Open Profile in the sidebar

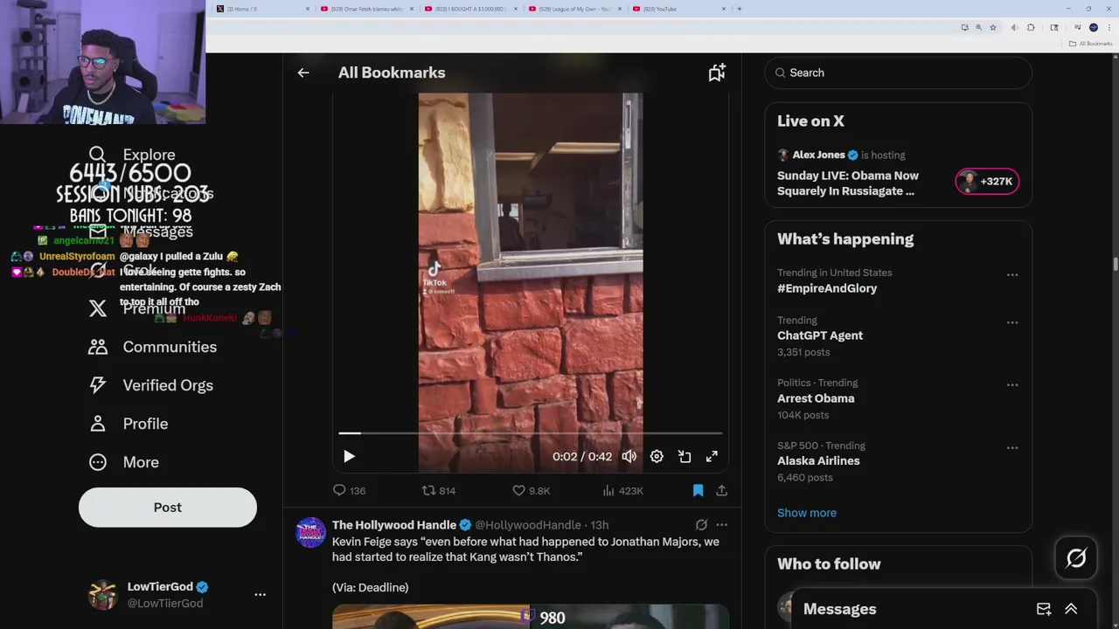tap(129, 424)
